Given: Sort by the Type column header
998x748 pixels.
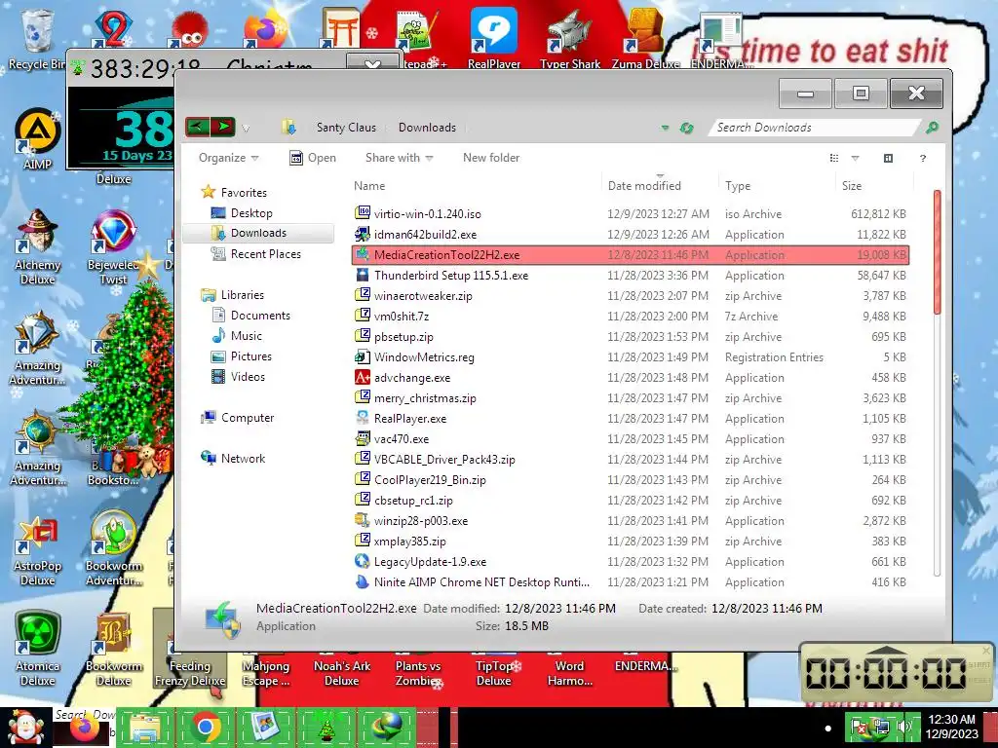Looking at the screenshot, I should [x=738, y=186].
